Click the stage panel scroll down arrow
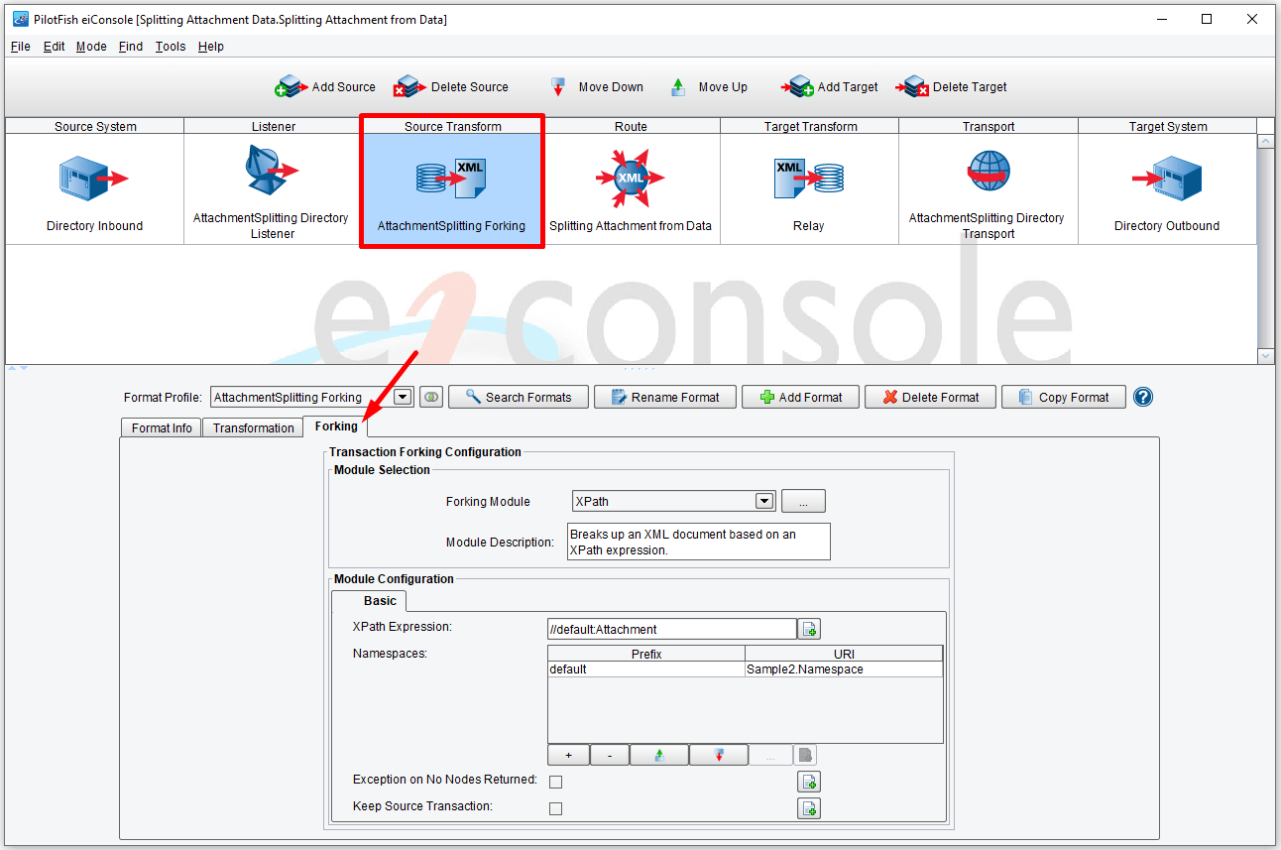 tap(1265, 356)
